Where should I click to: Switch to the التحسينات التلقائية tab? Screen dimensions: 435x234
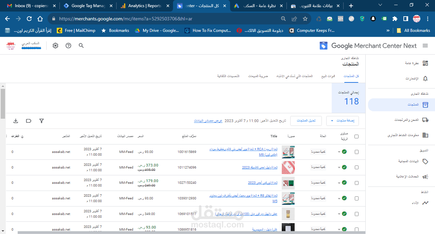pyautogui.click(x=228, y=76)
